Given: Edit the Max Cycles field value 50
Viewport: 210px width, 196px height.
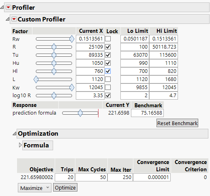Looking at the screenshot, I should (x=91, y=177).
